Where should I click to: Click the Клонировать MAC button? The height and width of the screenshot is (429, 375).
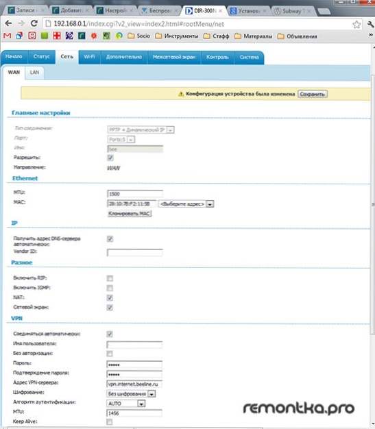(129, 213)
